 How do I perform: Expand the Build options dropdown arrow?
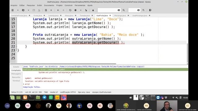[x=81, y=10]
